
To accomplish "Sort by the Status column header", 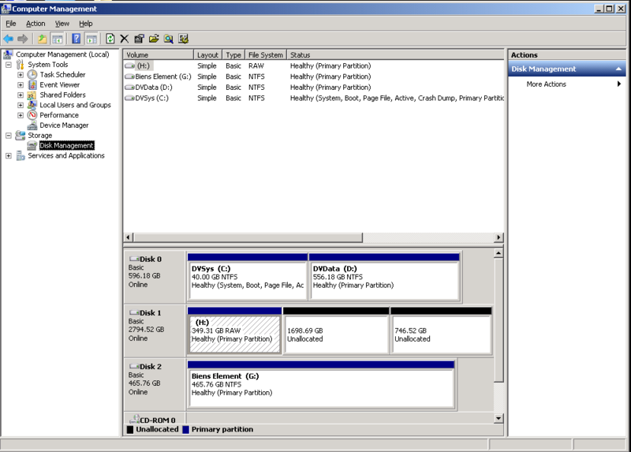I will pos(395,54).
